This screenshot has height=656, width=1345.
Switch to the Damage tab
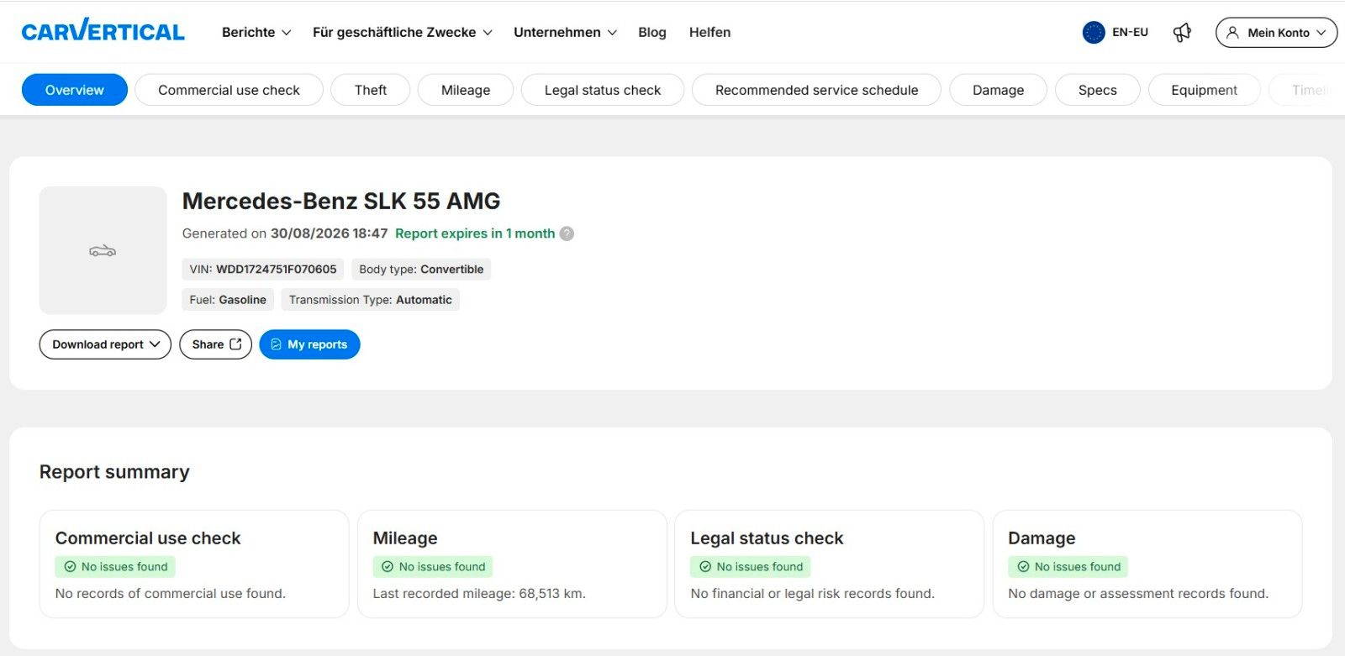[x=998, y=90]
